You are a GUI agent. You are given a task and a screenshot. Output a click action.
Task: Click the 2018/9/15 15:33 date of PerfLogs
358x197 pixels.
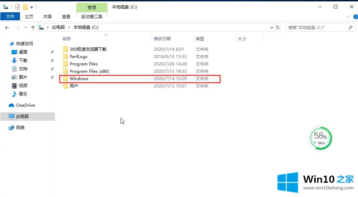click(170, 57)
